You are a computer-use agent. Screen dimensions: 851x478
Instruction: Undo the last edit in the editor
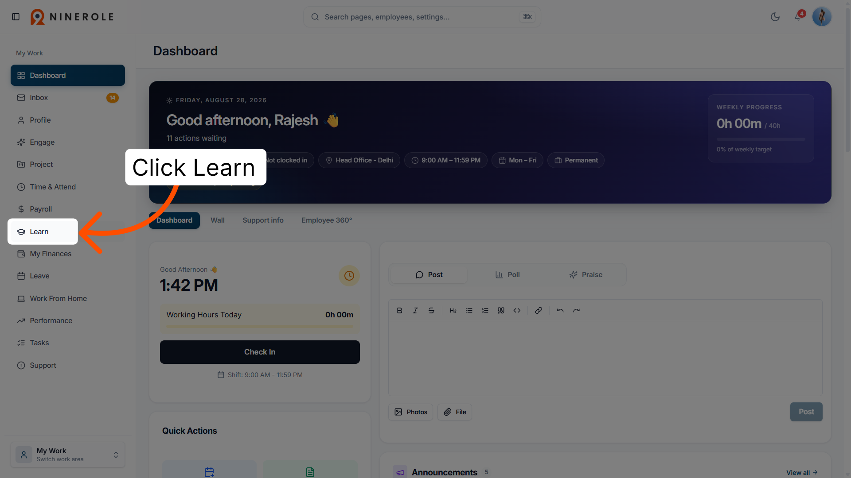[560, 310]
